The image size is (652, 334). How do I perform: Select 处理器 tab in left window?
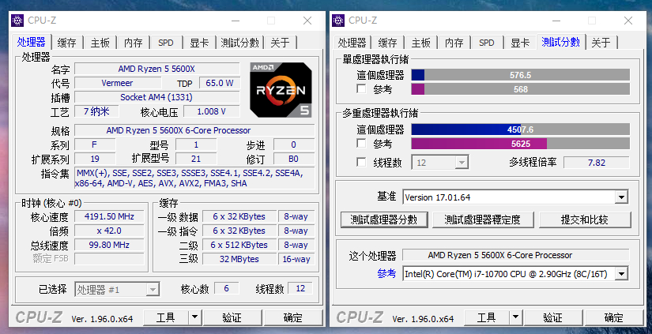(x=31, y=42)
